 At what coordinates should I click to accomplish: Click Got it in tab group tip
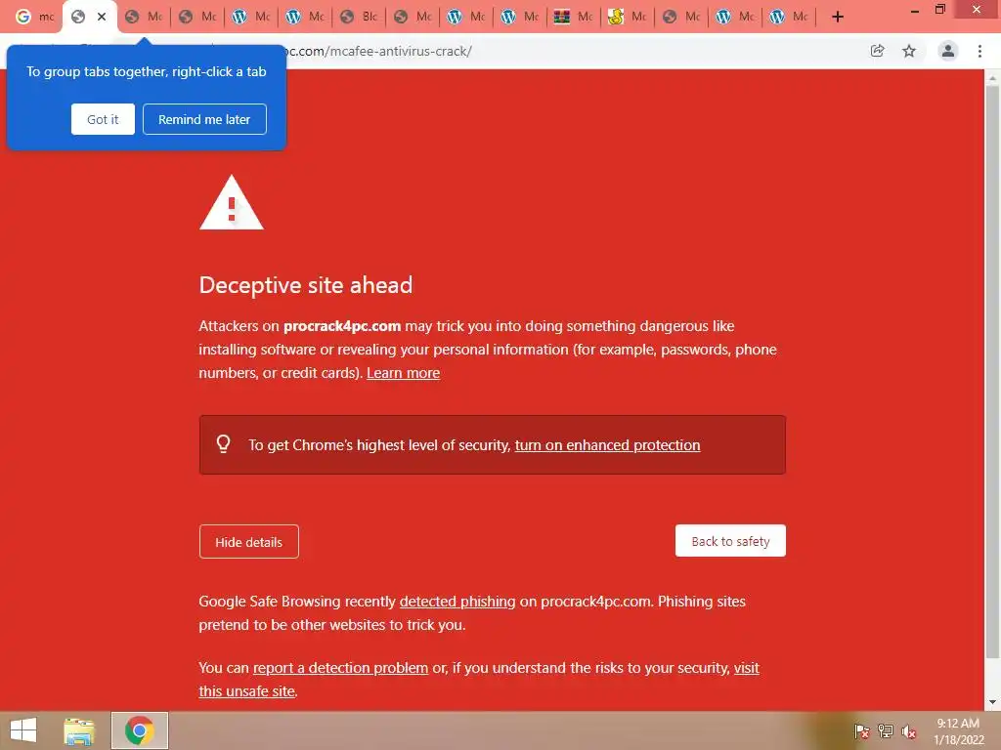103,119
